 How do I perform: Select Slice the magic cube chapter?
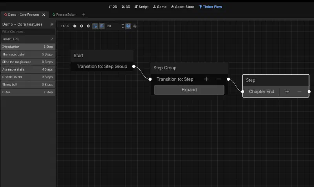point(28,62)
